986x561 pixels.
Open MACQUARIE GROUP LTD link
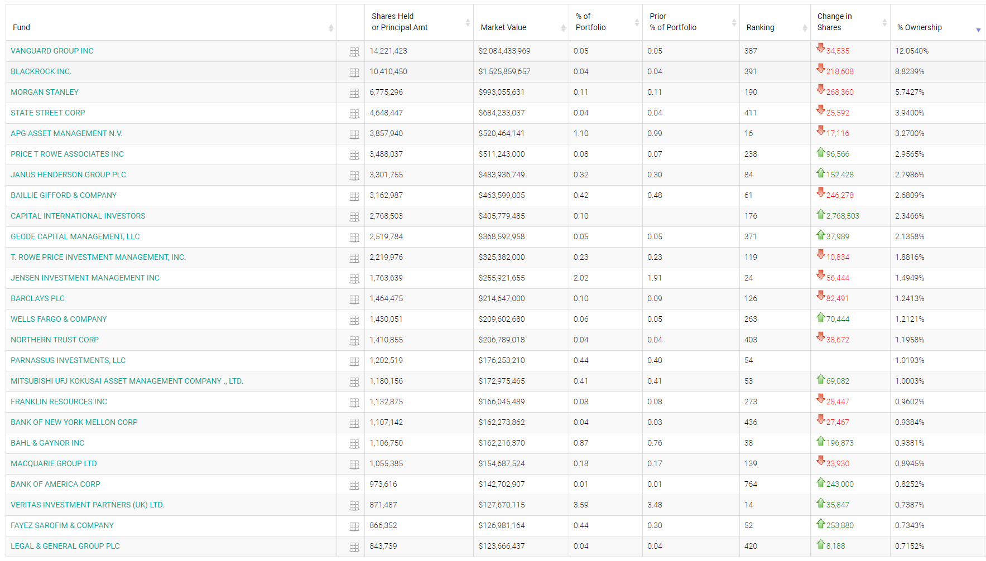pos(54,463)
